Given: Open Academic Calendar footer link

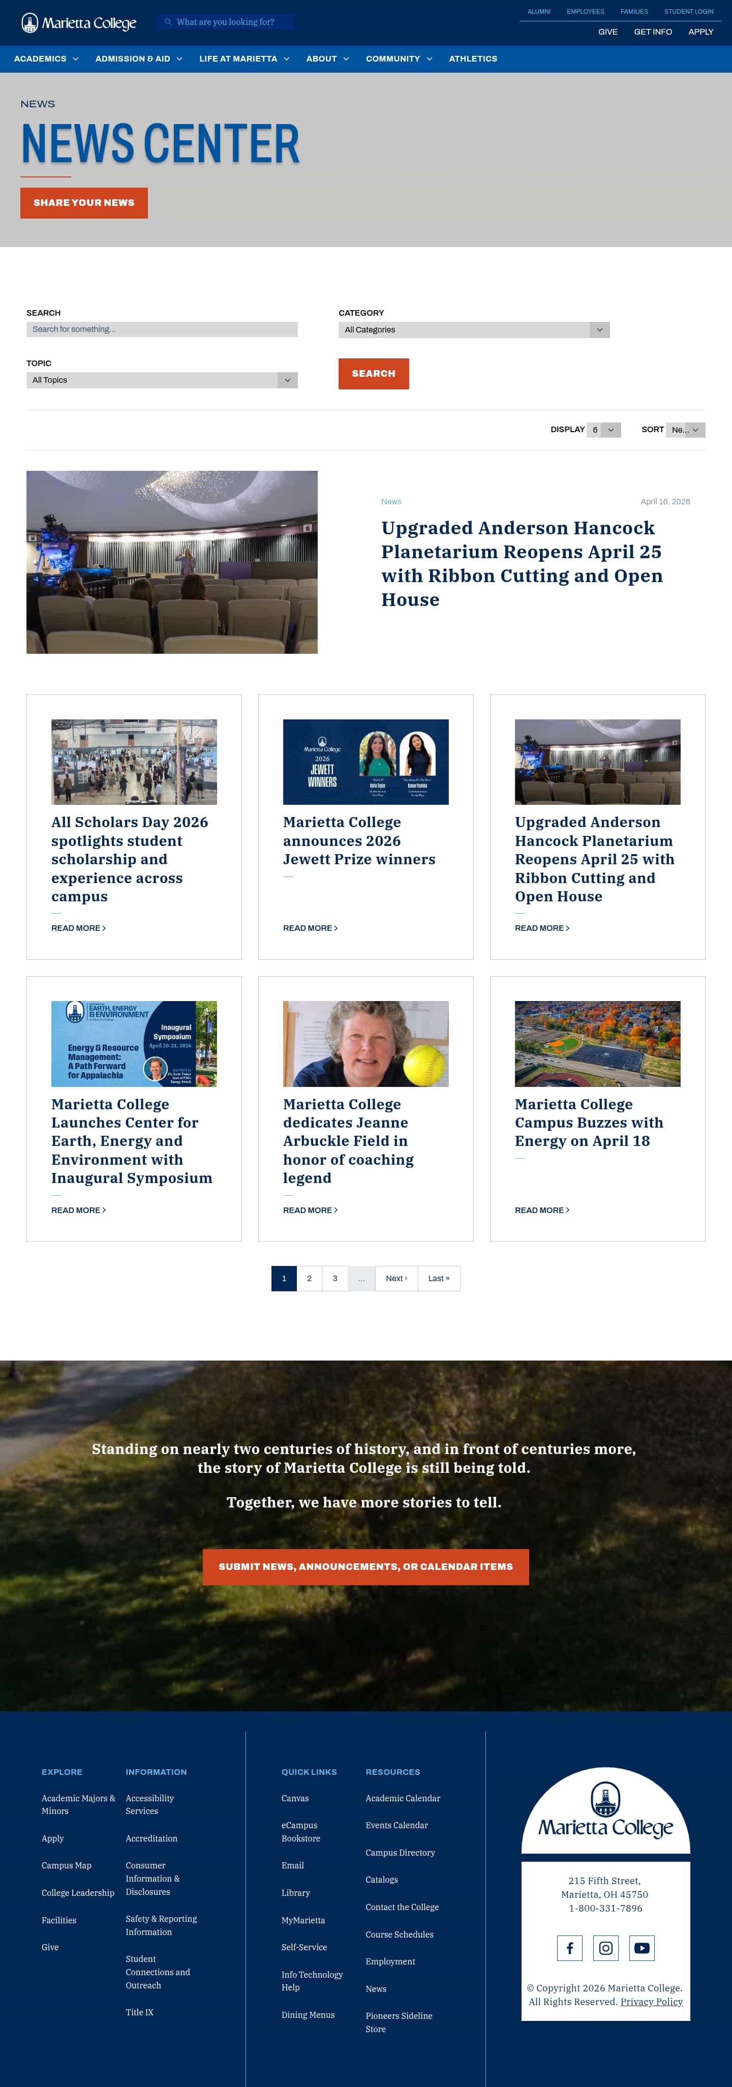Looking at the screenshot, I should (403, 1798).
